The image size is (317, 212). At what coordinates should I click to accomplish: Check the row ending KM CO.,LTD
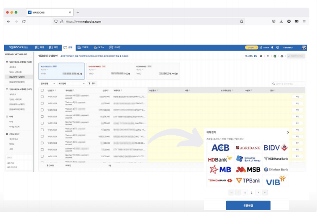[42, 97]
